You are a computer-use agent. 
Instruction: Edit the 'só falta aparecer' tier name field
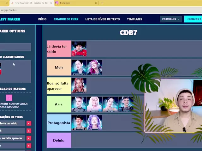(12, 138)
